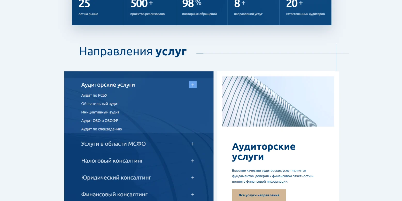Click the Направления услуг section heading
402x201 pixels.
(133, 51)
